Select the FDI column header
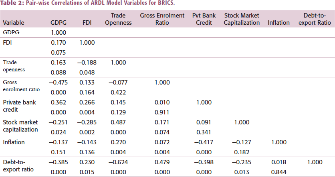Viewport: 335px width, 177px height. (87, 23)
